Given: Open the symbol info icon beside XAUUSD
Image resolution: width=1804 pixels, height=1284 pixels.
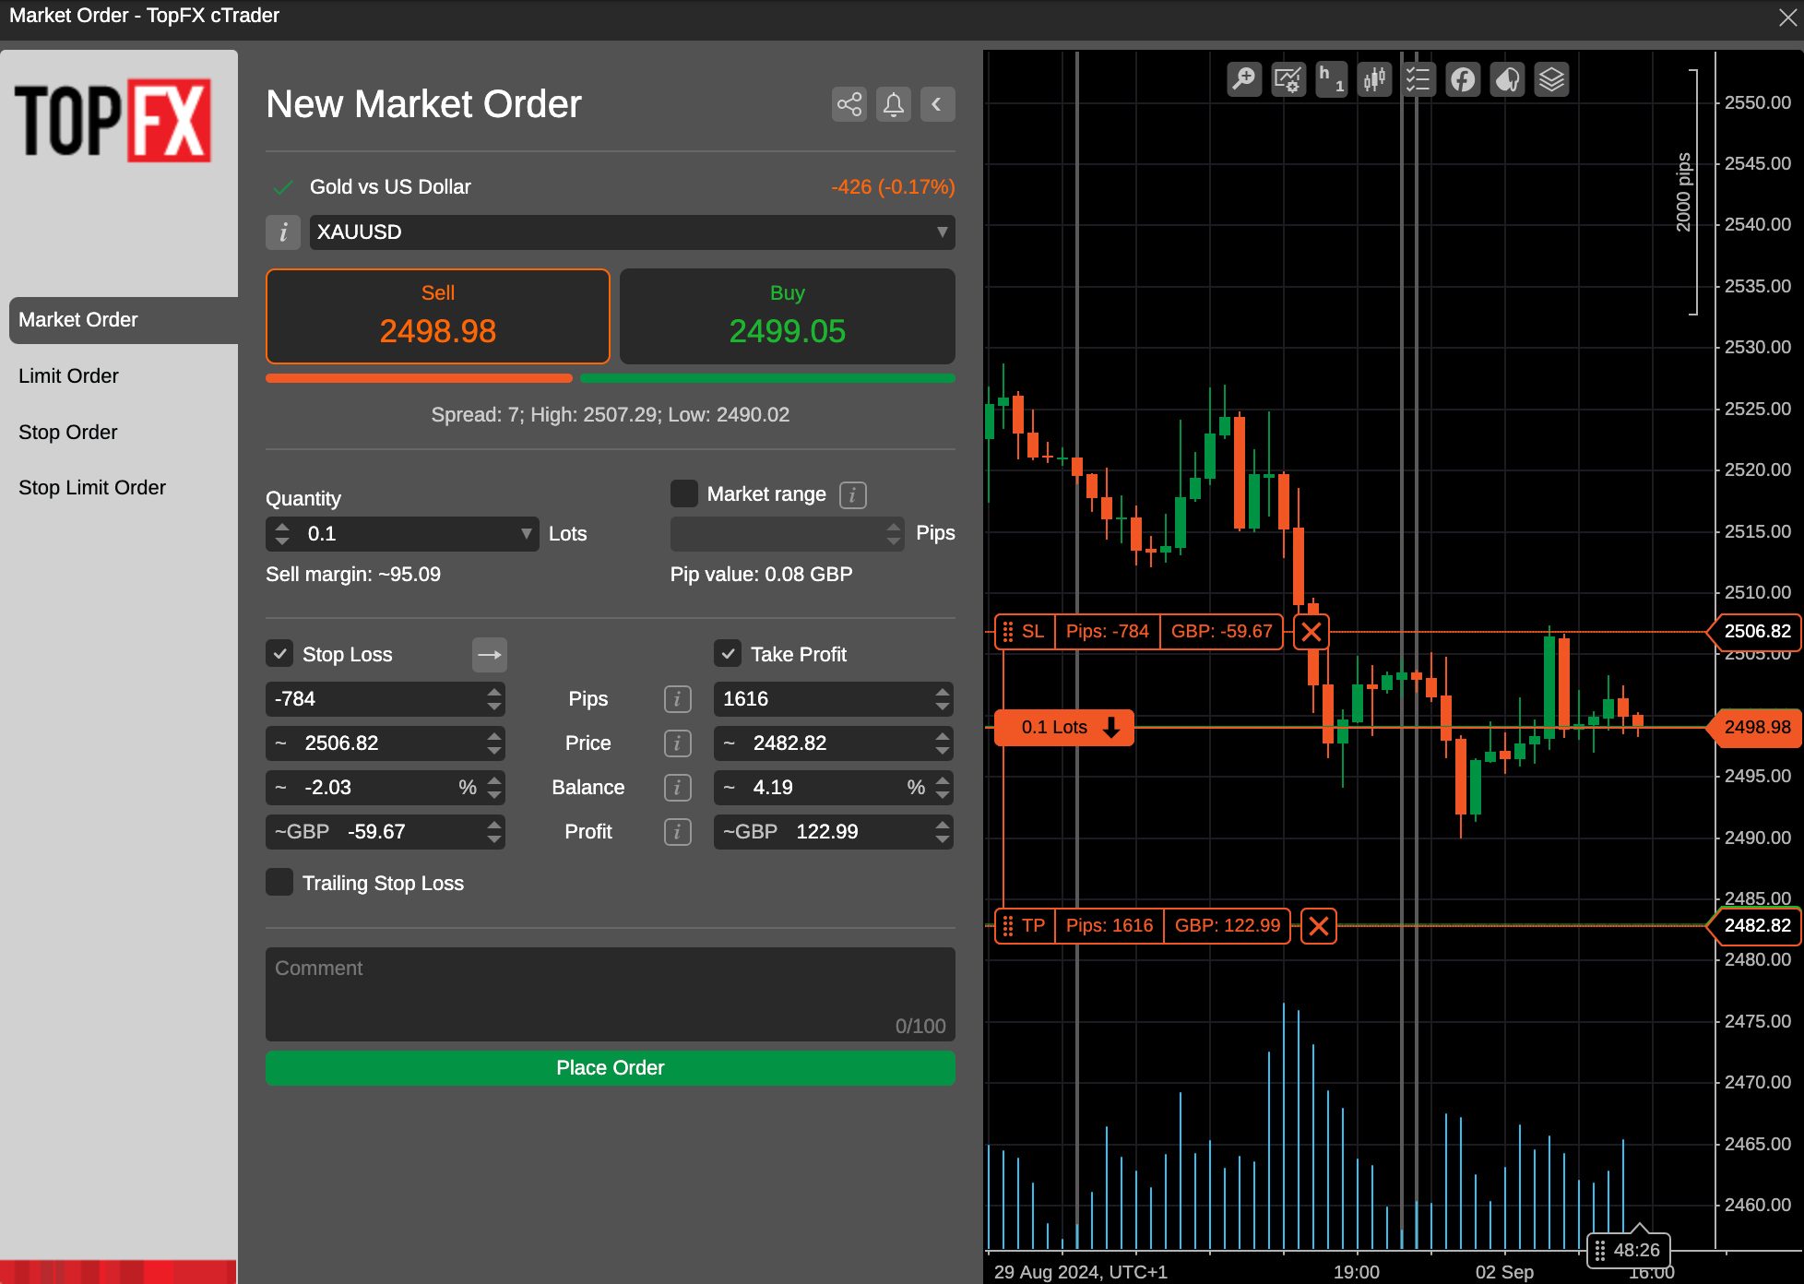Looking at the screenshot, I should (283, 232).
